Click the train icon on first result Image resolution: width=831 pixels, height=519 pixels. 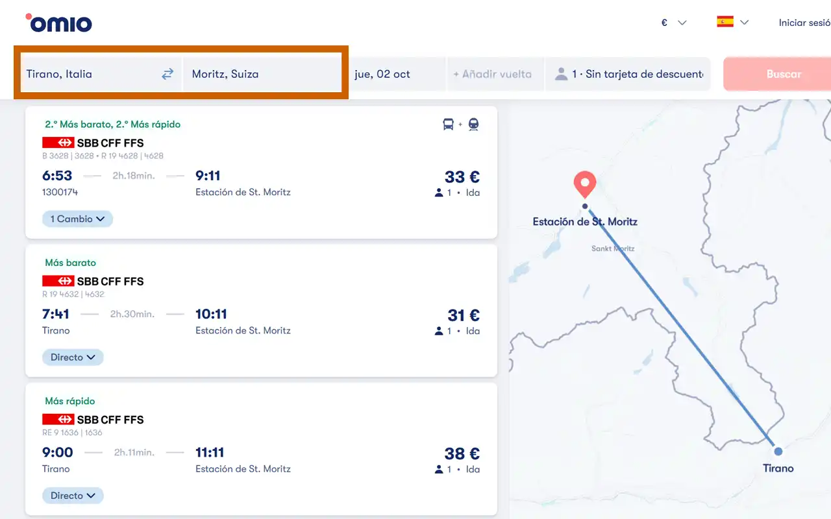(473, 124)
